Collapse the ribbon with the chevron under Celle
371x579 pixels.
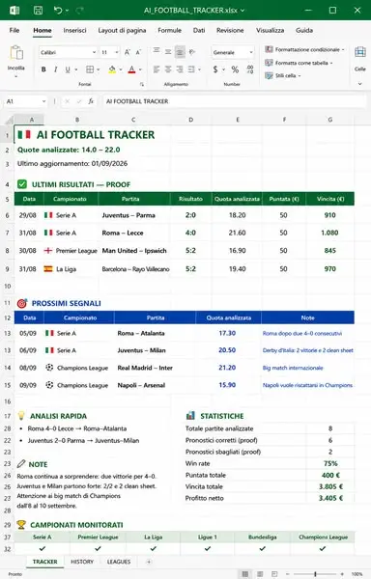pos(360,84)
